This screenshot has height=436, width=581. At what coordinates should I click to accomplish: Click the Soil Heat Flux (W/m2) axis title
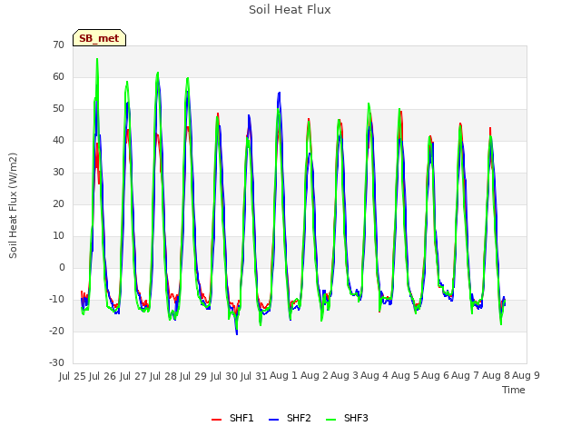[13, 205]
